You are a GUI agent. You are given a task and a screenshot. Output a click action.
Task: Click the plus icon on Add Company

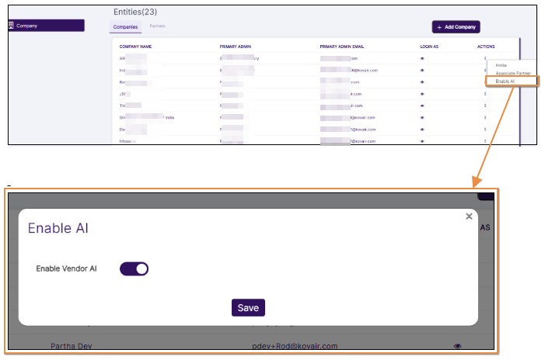pos(439,27)
